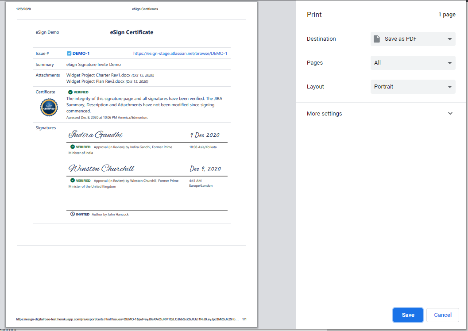Open the Pages dropdown set to All
This screenshot has width=468, height=331.
[413, 63]
